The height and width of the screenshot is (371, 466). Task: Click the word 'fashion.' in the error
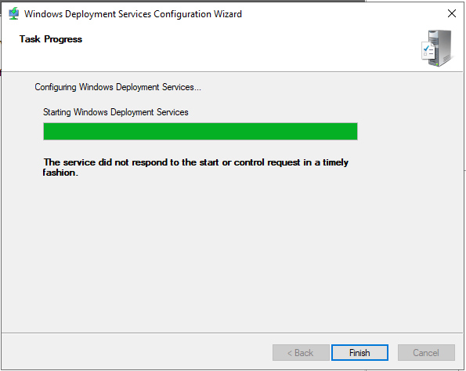60,173
